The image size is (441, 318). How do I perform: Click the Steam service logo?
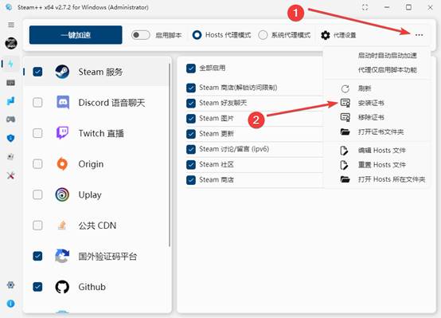pos(62,72)
